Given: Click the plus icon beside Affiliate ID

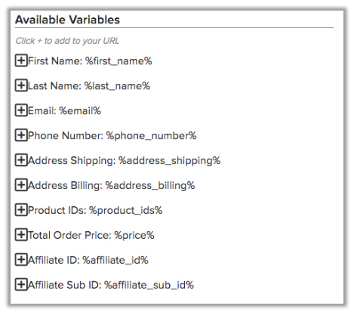Looking at the screenshot, I should coord(21,260).
